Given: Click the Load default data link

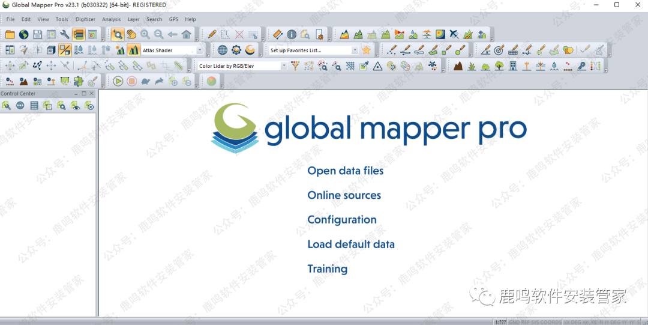Looking at the screenshot, I should (351, 245).
